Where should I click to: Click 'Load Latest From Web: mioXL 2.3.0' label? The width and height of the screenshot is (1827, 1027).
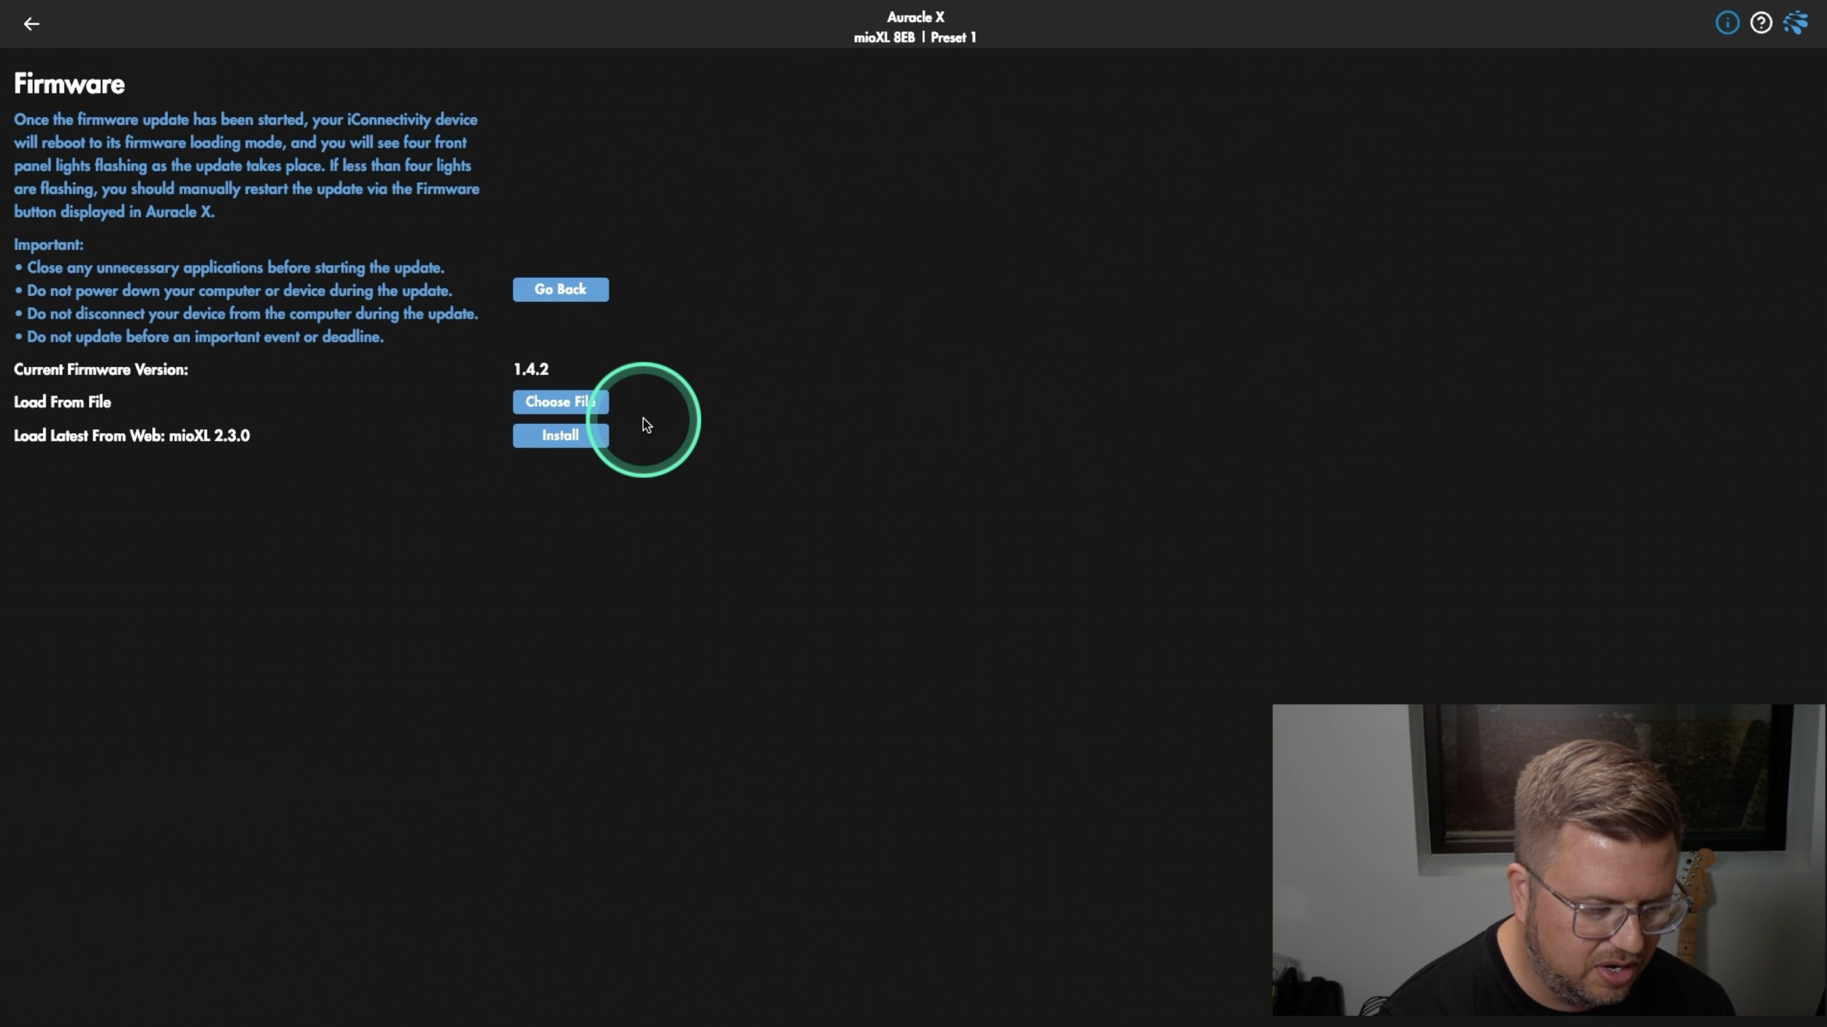click(132, 436)
